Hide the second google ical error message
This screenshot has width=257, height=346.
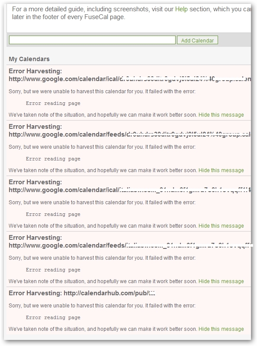point(221,226)
